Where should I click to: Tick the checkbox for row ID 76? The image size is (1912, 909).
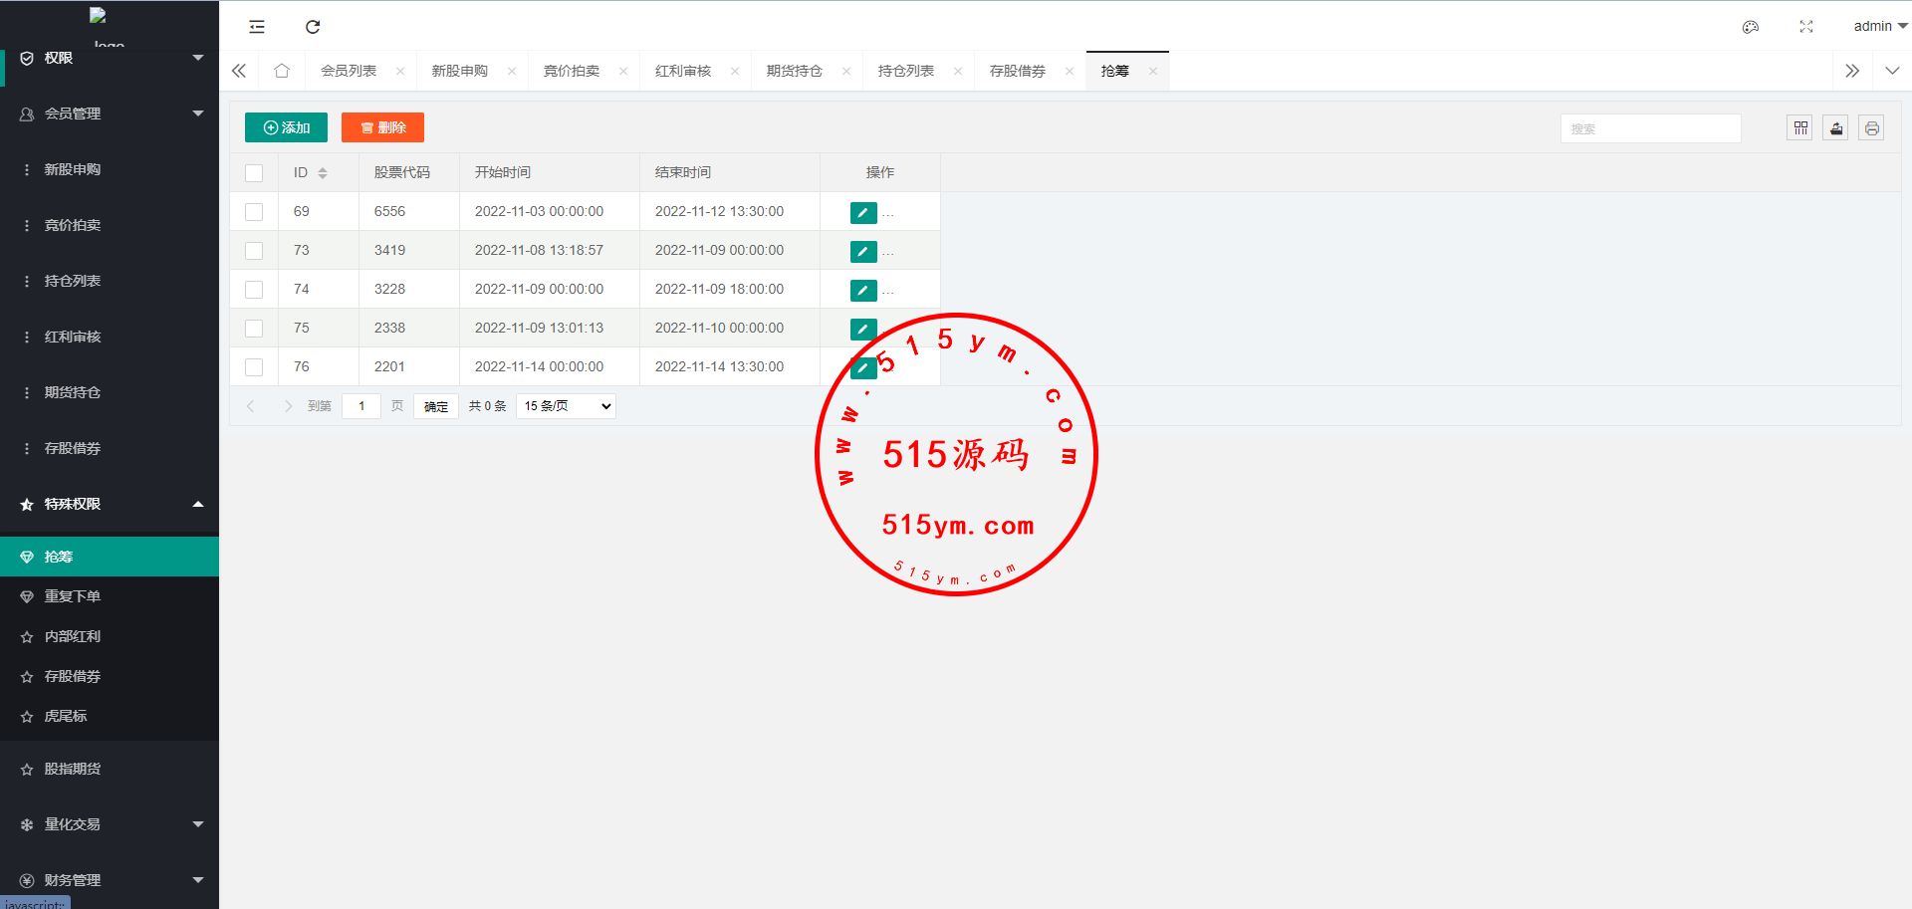point(254,367)
